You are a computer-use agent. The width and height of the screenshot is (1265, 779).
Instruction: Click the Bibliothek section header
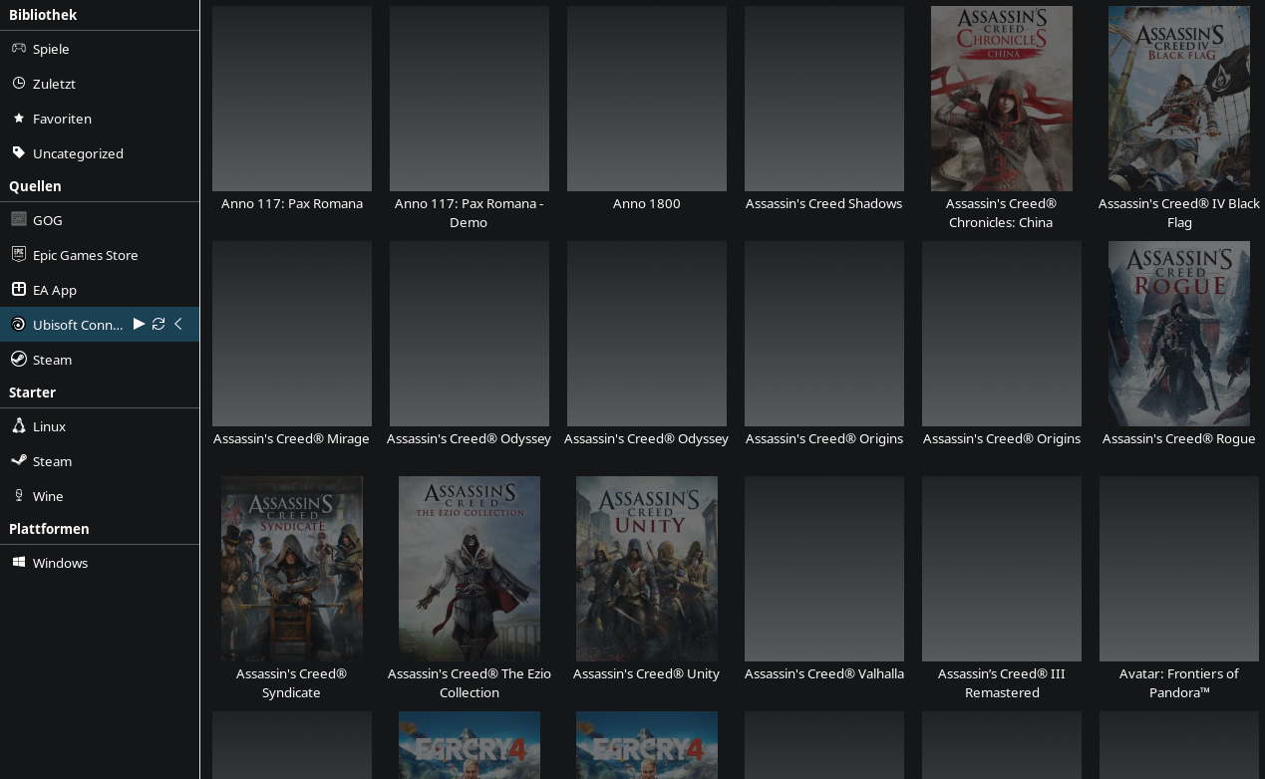[43, 15]
